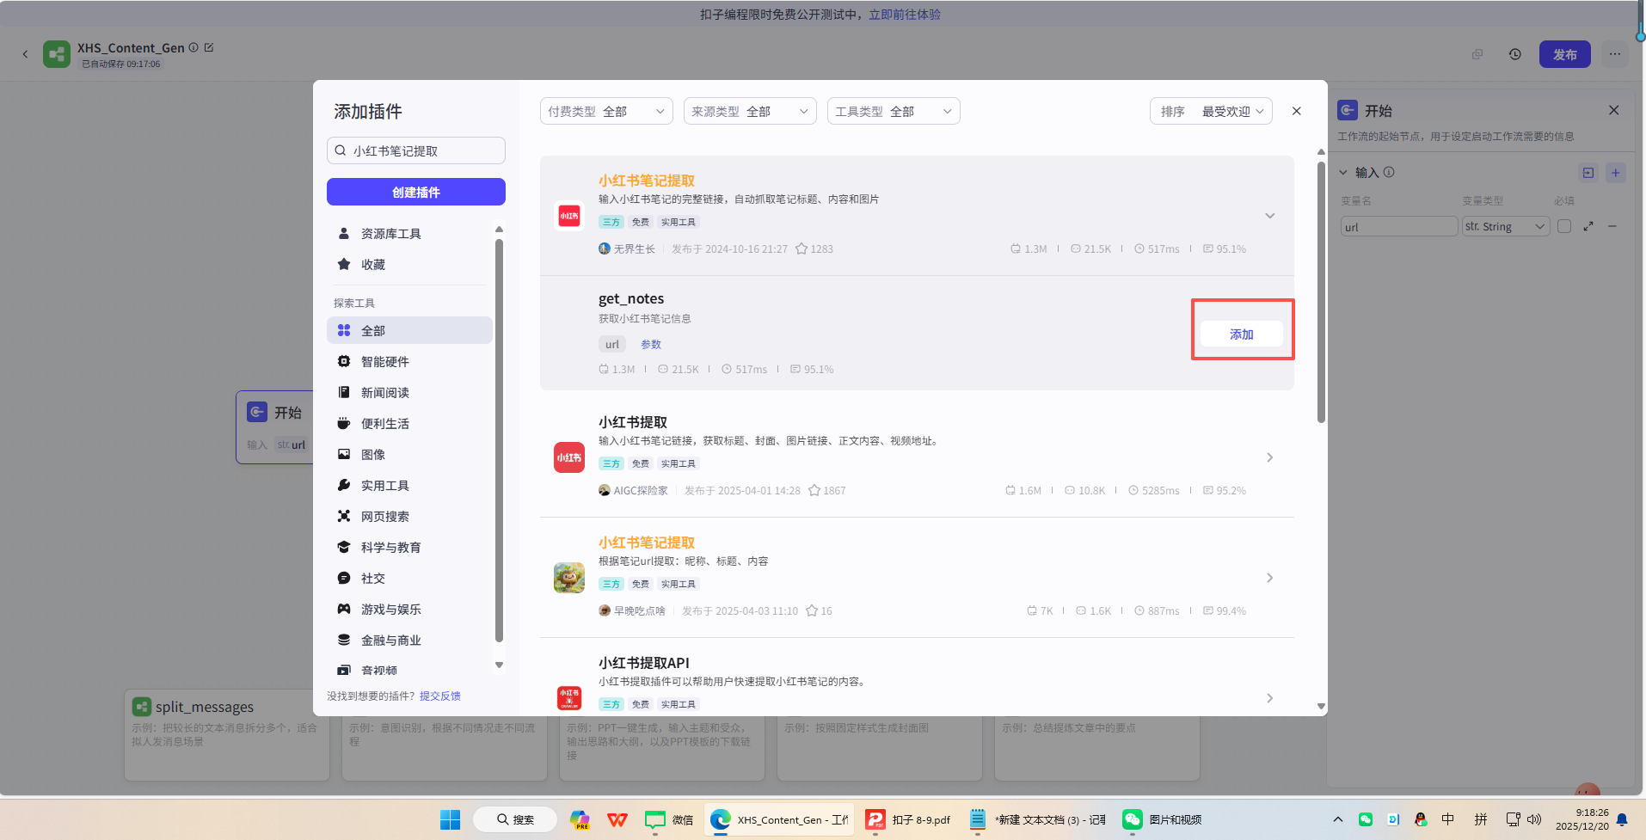This screenshot has width=1646, height=840.
Task: Expand the 小红书提取 plugin by AIGC探险家
Action: click(1269, 457)
